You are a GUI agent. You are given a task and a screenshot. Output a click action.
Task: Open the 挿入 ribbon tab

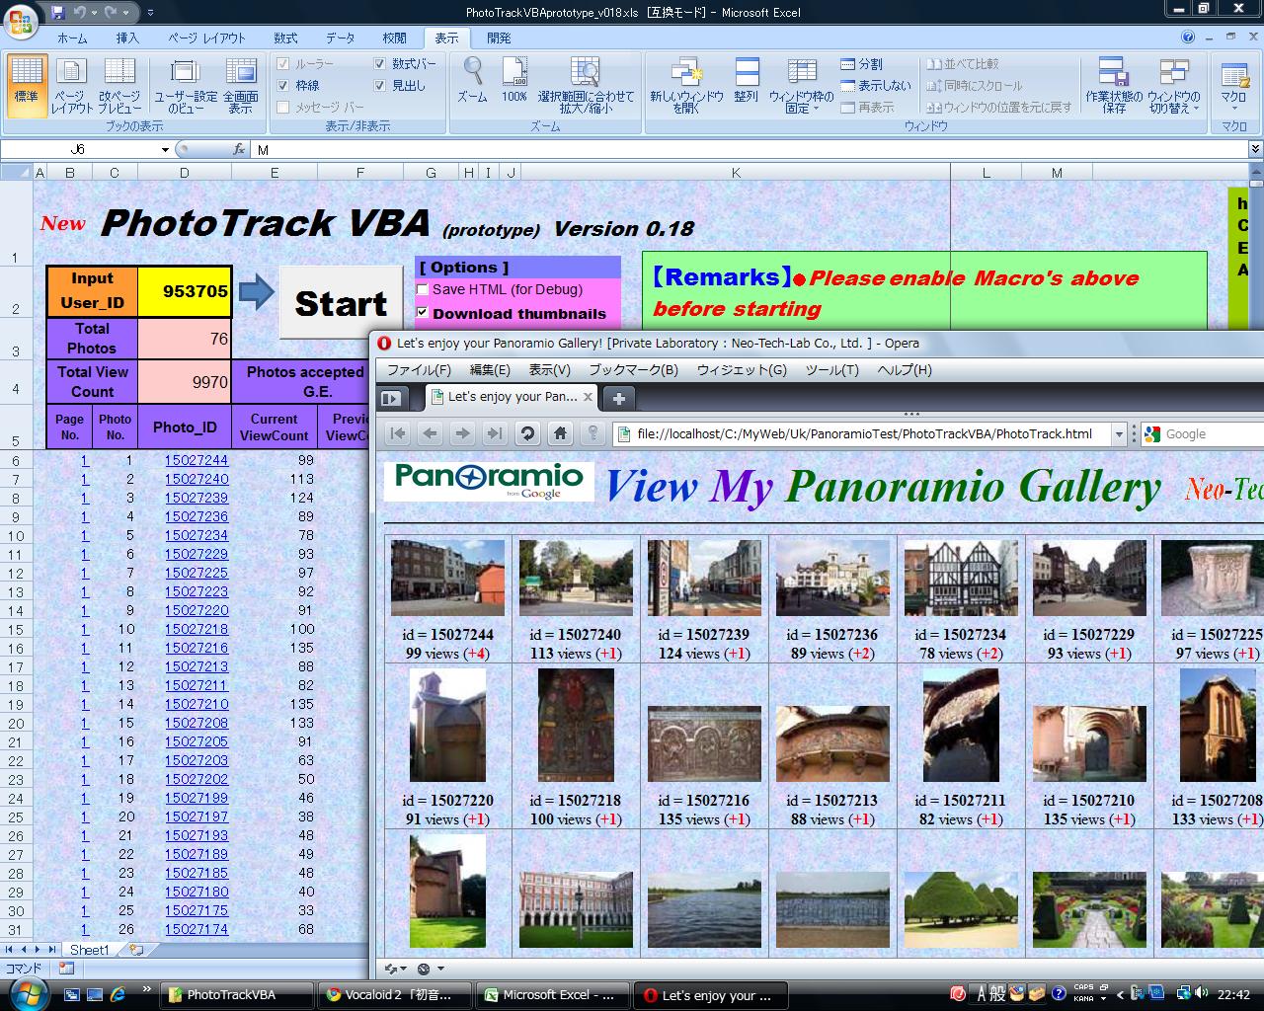(127, 38)
